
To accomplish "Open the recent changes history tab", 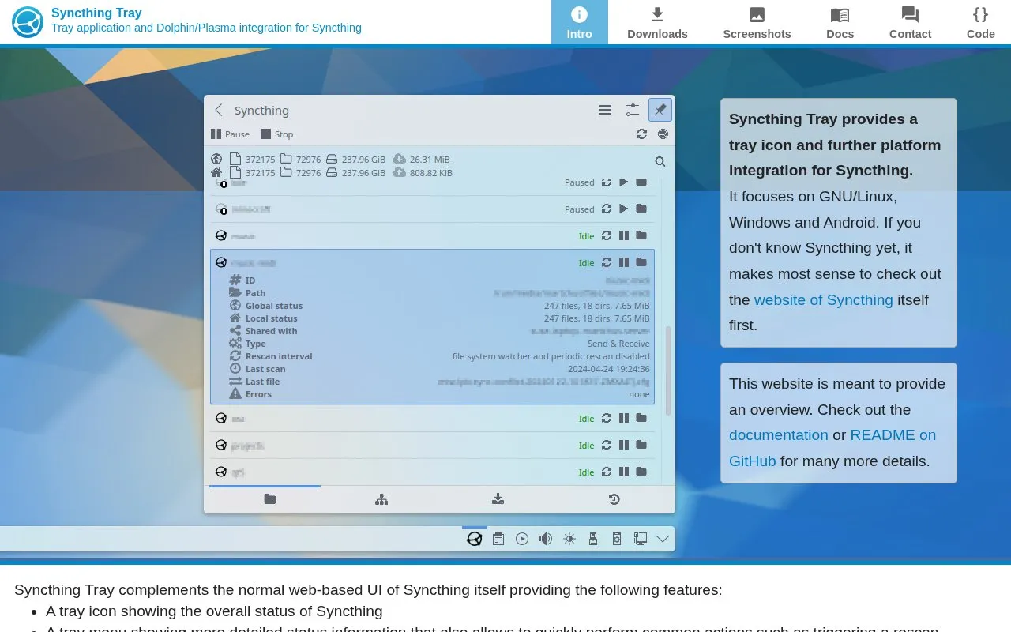I will click(614, 499).
